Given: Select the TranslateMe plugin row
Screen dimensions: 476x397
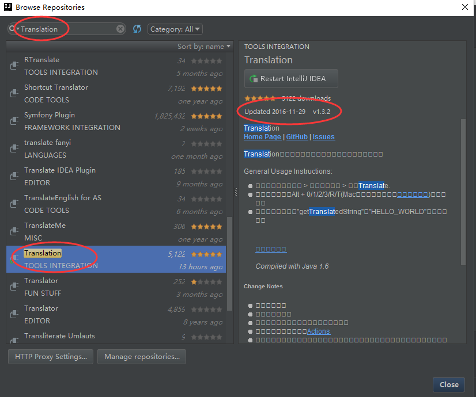Looking at the screenshot, I should [116, 231].
